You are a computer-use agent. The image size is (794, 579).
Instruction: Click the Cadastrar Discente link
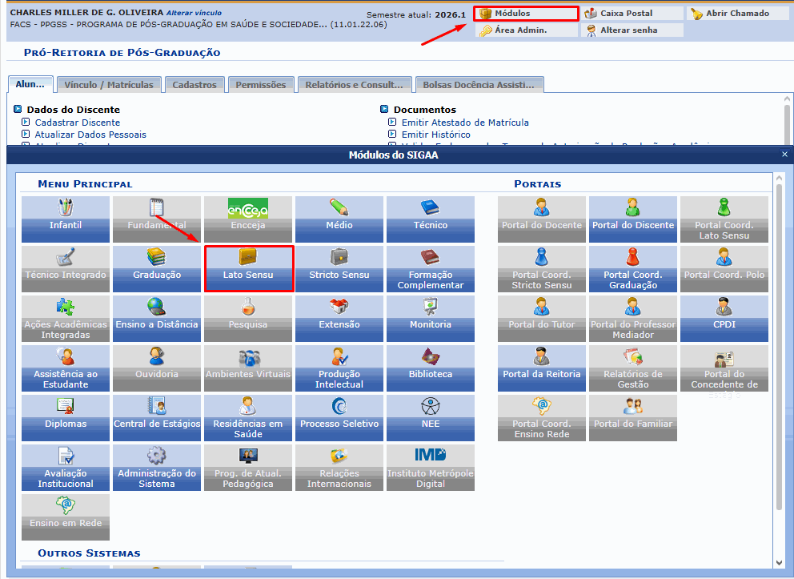click(x=78, y=123)
